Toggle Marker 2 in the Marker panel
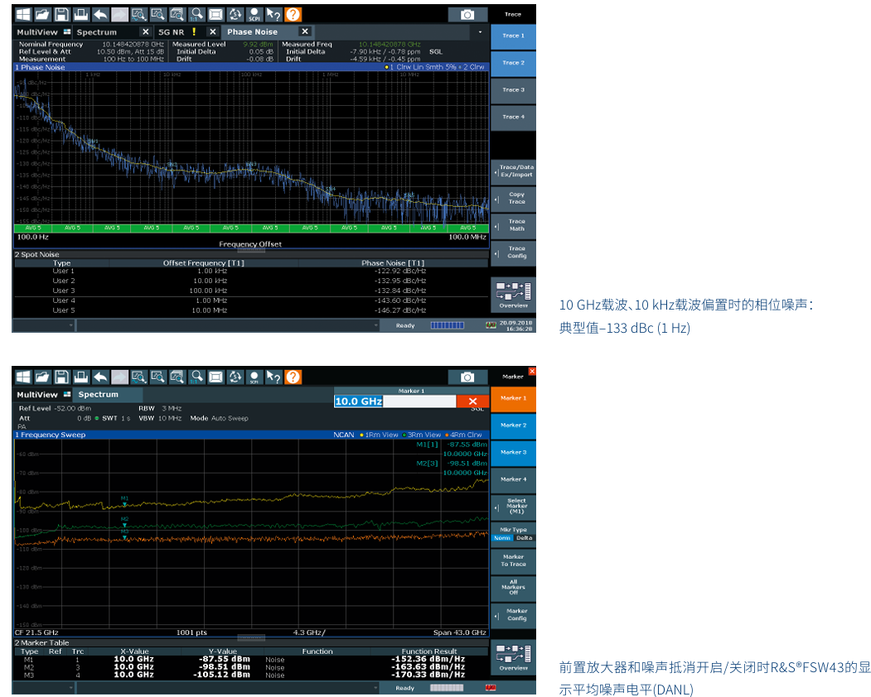Screen dimensions: 871x697 513,425
